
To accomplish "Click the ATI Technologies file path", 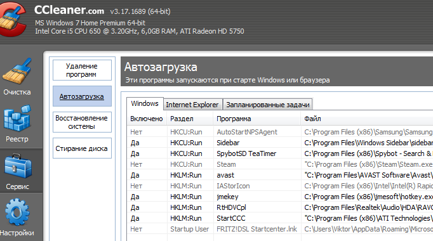I will (x=368, y=218).
